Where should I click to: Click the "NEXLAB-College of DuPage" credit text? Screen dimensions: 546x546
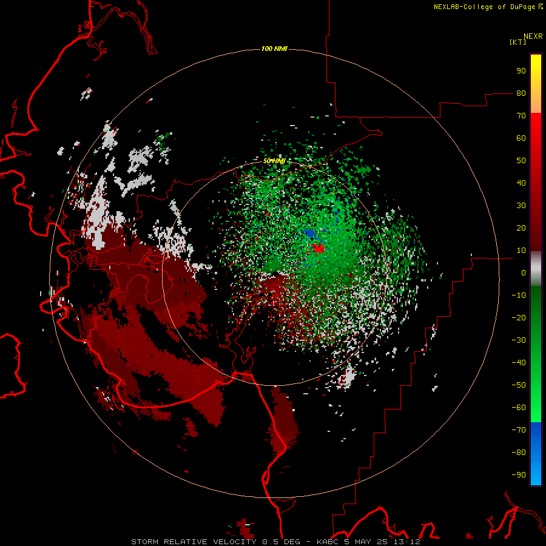(484, 7)
